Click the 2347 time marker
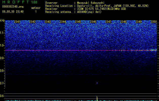 (108, 22)
